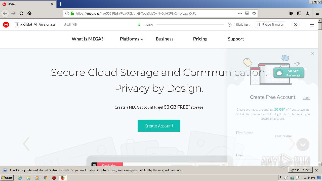
Task: Go to previous slide with left chevron
Action: pos(26,144)
